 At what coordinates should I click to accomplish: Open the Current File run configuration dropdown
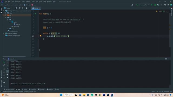click(x=144, y=5)
